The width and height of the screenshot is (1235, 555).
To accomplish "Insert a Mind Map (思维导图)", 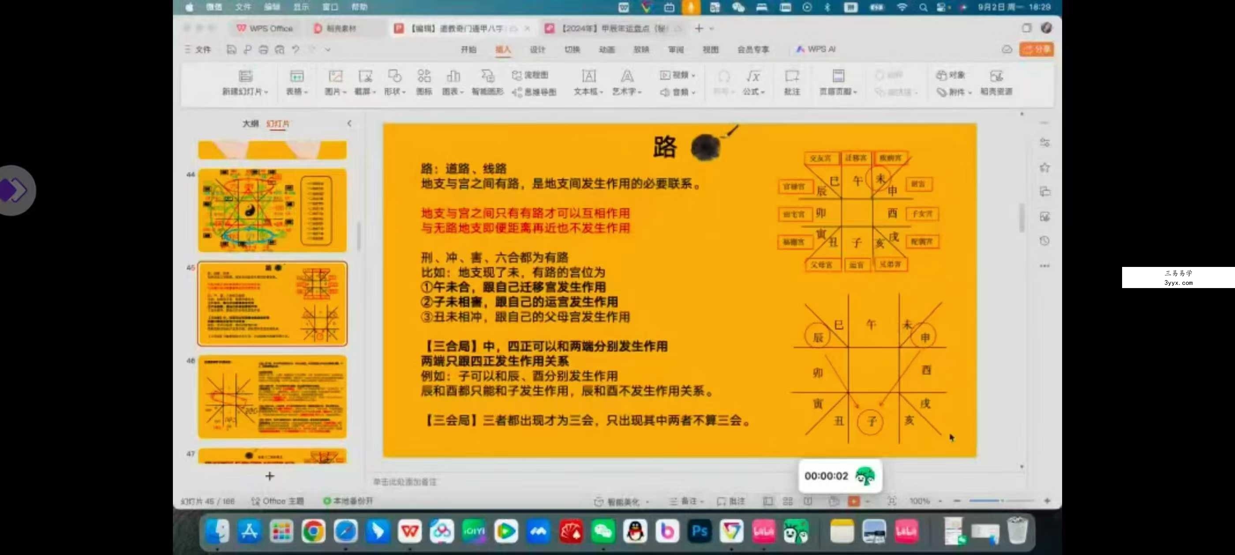I will click(x=534, y=92).
